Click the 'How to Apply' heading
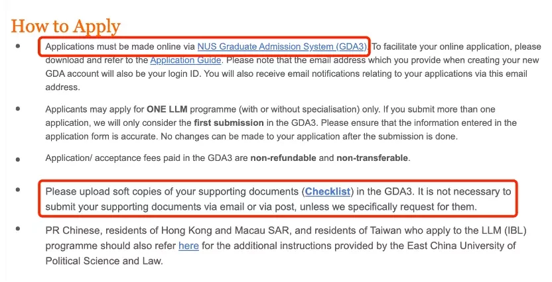 [66, 26]
